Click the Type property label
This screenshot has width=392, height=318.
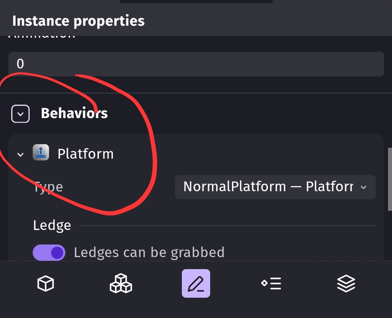48,187
